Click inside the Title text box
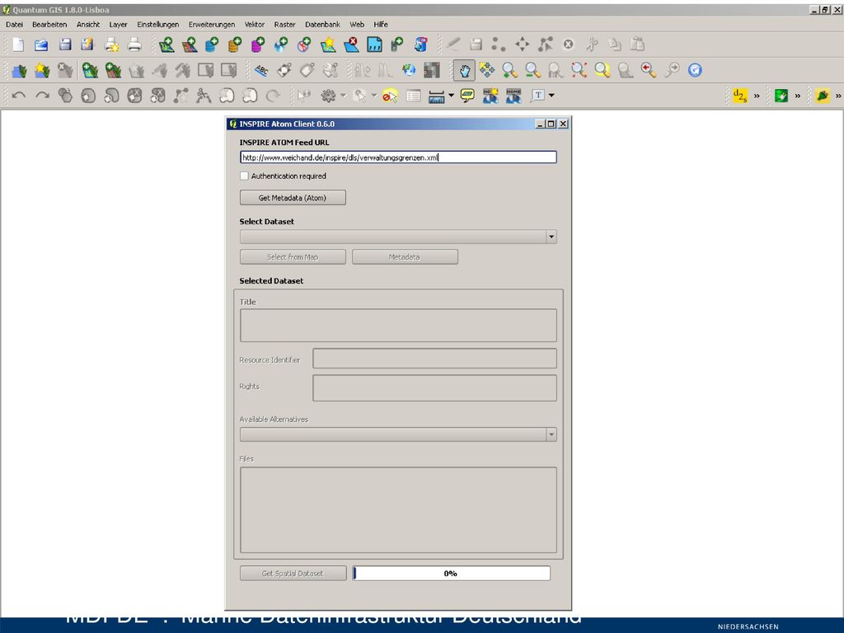The height and width of the screenshot is (633, 844). click(x=398, y=325)
